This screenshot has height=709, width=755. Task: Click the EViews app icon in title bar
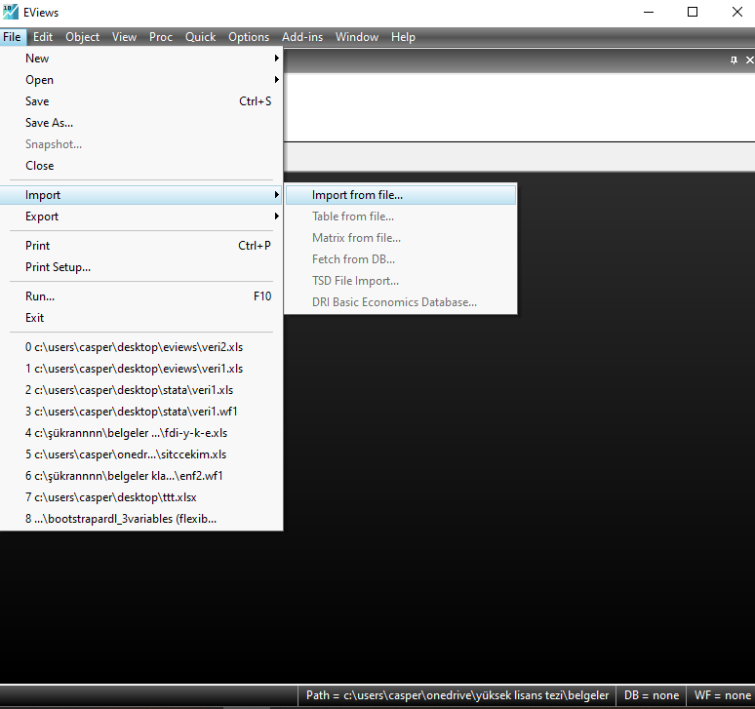(10, 12)
